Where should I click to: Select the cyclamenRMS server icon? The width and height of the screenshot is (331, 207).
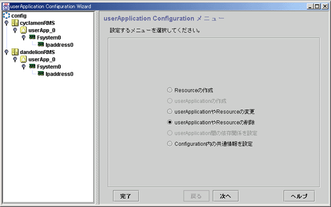pyautogui.click(x=15, y=23)
